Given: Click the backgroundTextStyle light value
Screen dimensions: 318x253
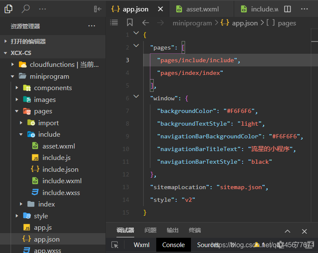Looking at the screenshot, I should click(249, 124).
